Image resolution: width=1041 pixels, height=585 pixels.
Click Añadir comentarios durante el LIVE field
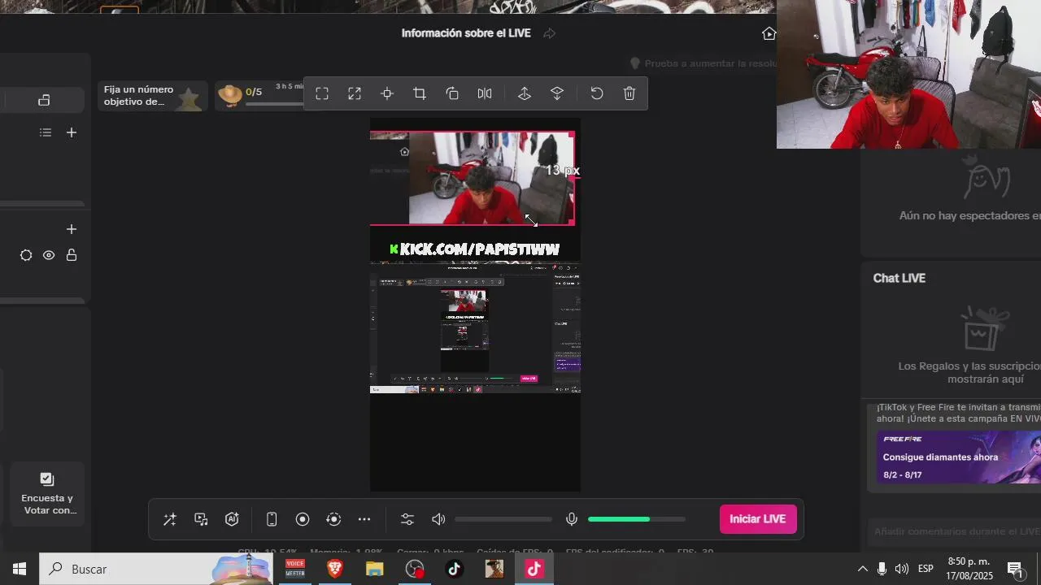(x=956, y=531)
